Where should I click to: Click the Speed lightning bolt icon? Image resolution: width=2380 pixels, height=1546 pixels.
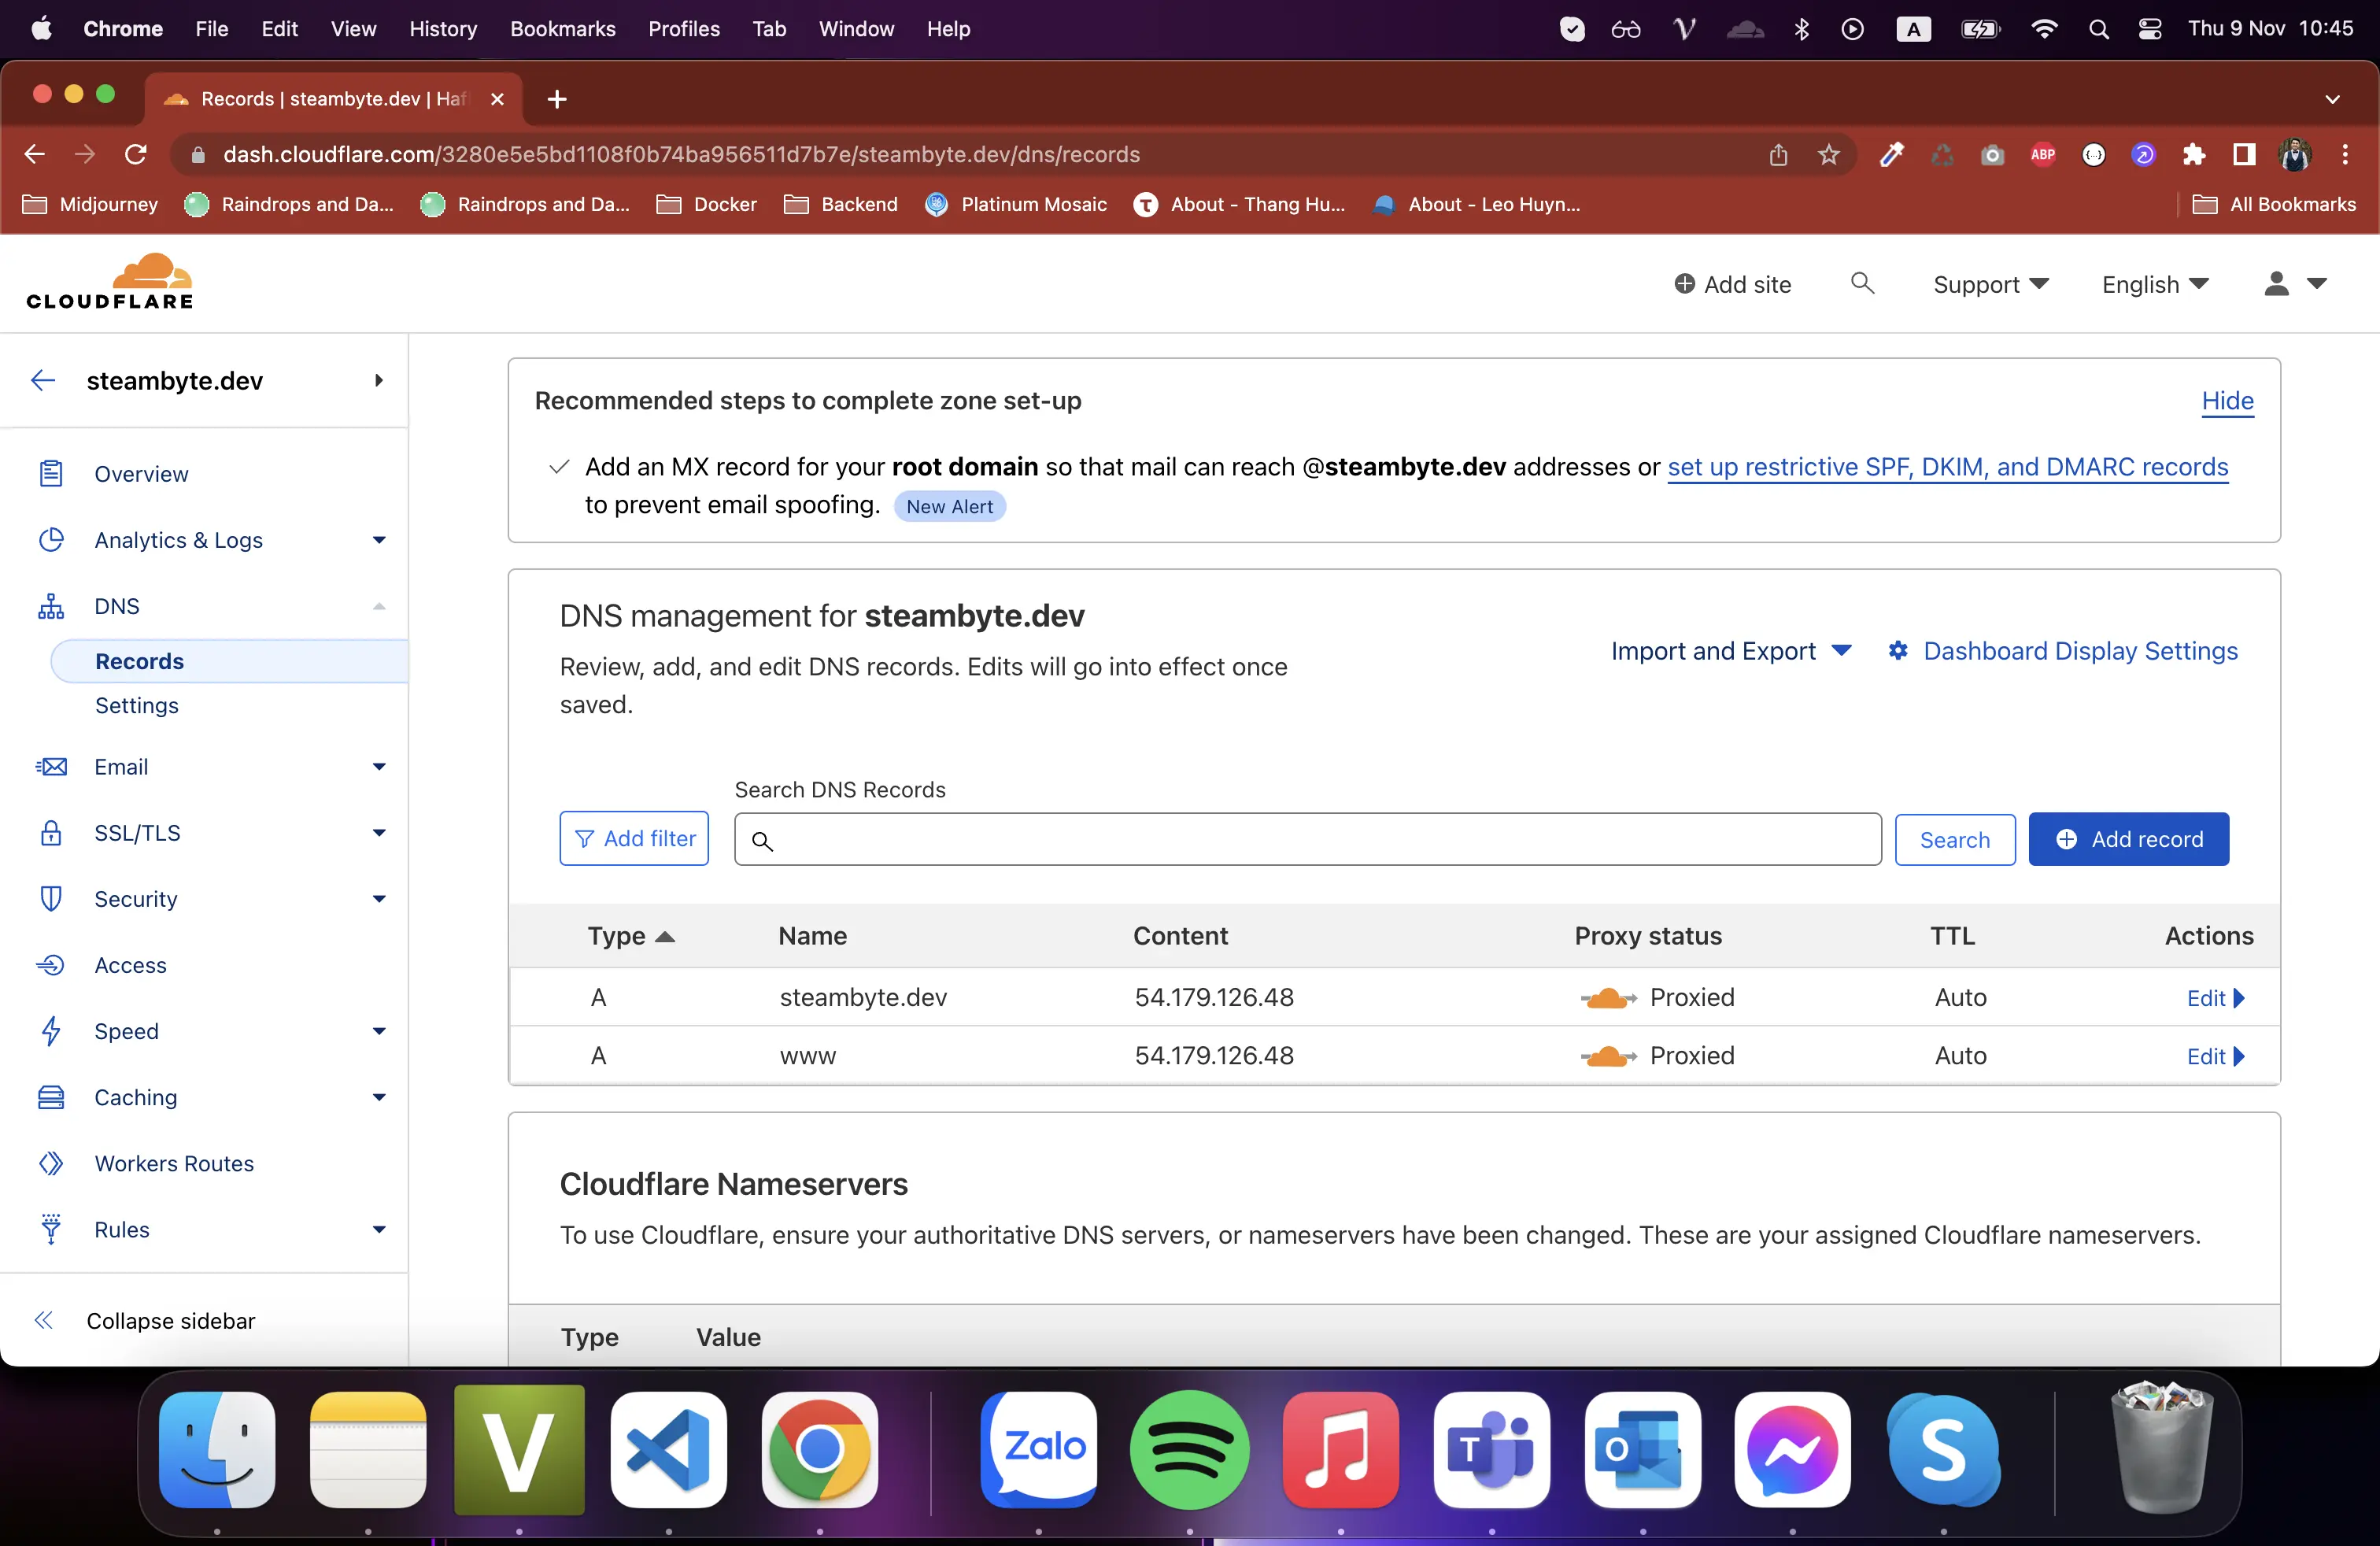point(51,1031)
